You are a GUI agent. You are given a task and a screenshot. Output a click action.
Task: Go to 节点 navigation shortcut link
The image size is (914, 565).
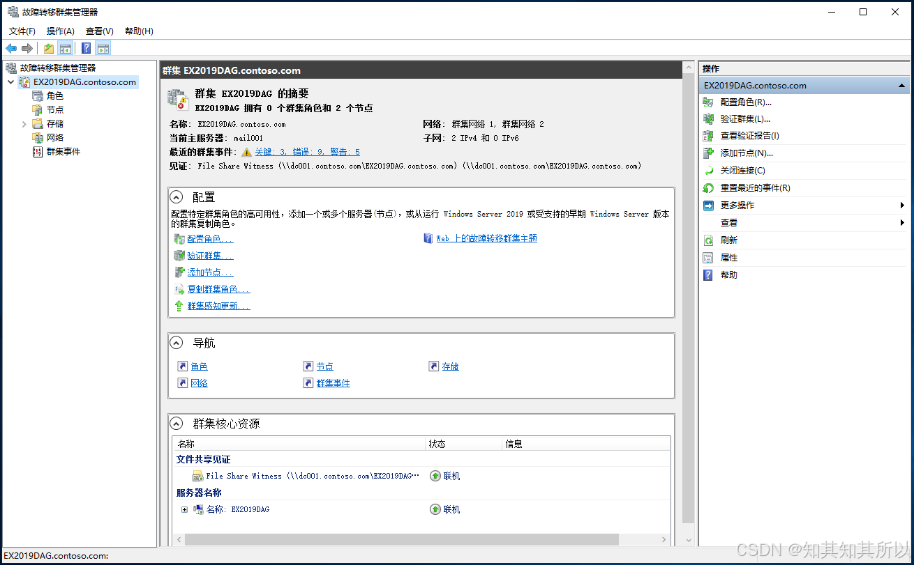(x=324, y=366)
